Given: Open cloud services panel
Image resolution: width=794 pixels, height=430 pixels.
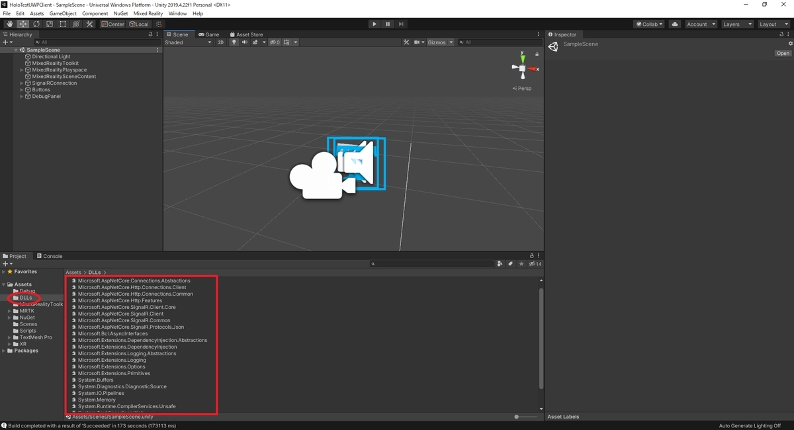Looking at the screenshot, I should (675, 24).
